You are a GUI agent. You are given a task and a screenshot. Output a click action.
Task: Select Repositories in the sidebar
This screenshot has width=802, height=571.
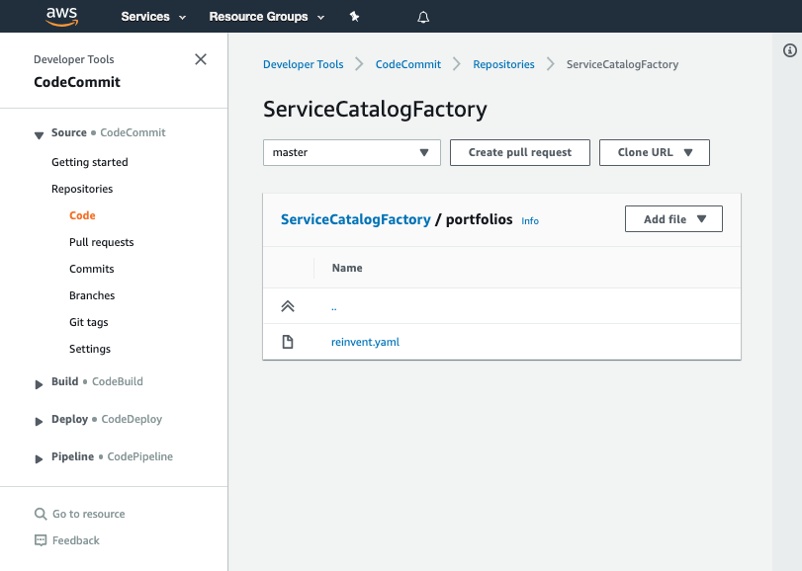(82, 189)
